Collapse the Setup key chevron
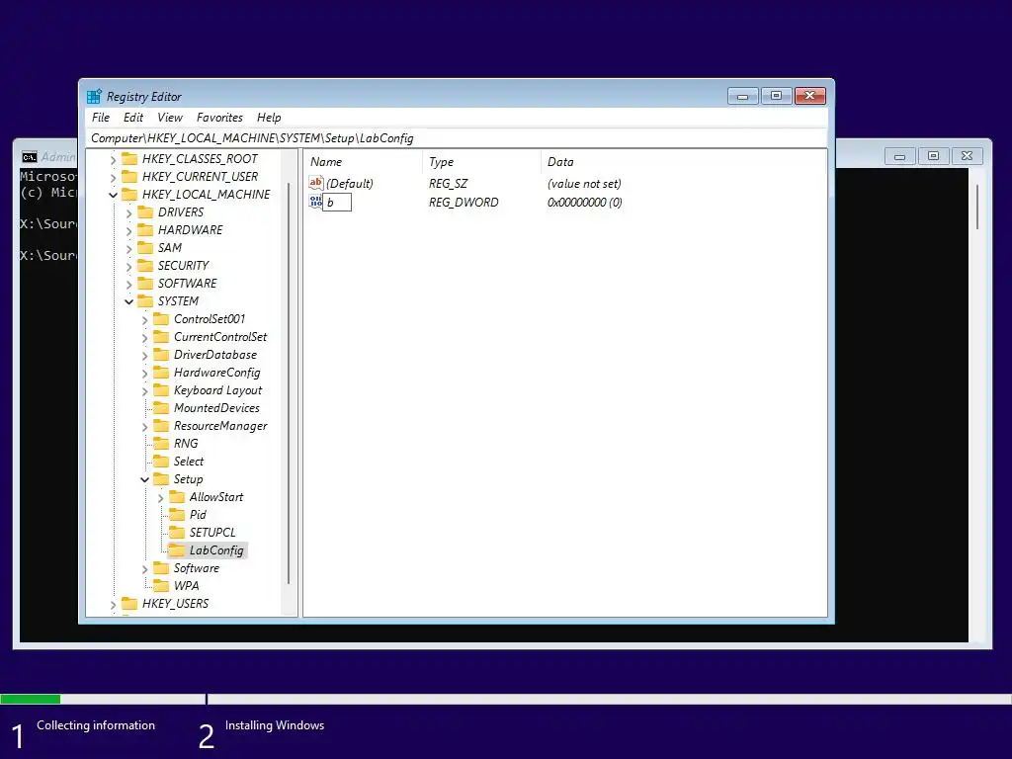This screenshot has height=759, width=1012. click(x=144, y=479)
